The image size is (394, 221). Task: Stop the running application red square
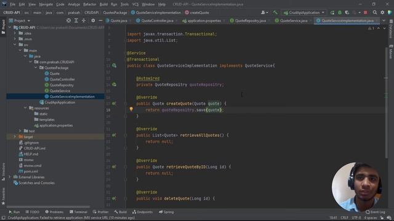(365, 12)
